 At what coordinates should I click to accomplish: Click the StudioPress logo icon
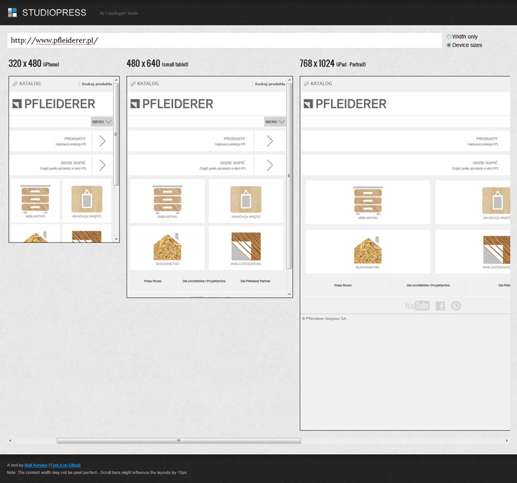(13, 12)
